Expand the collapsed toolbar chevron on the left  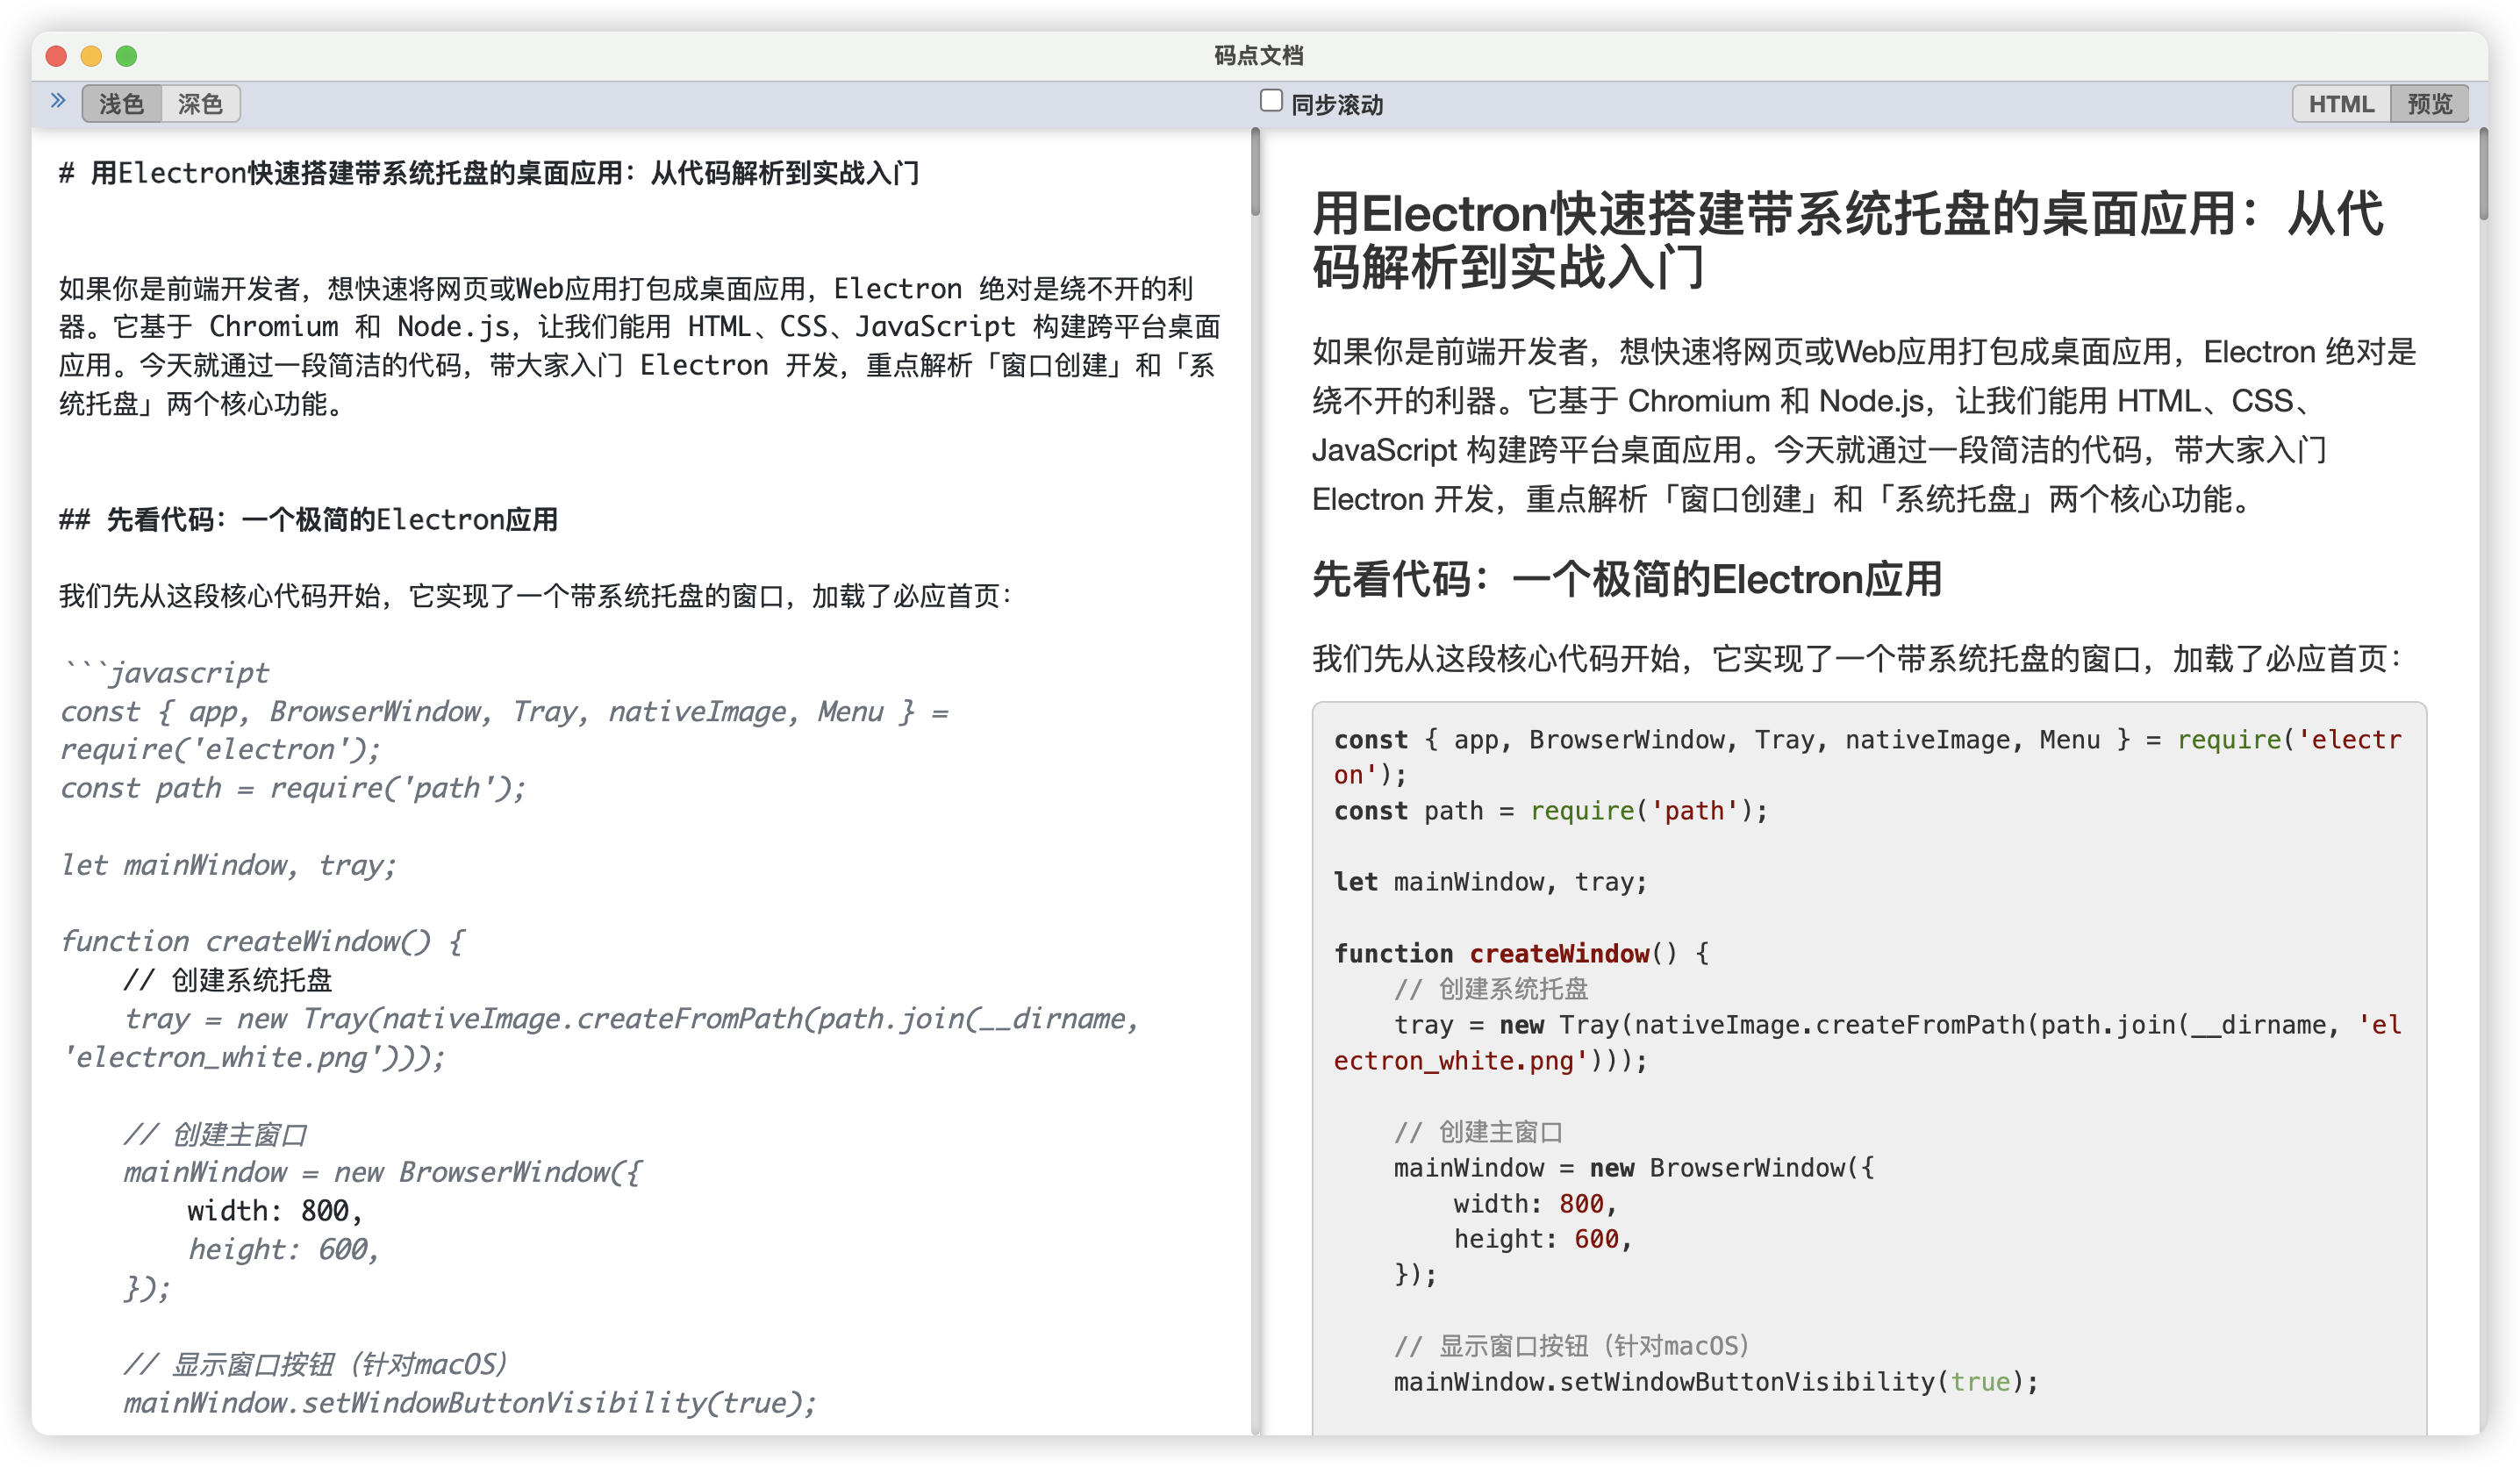click(57, 101)
